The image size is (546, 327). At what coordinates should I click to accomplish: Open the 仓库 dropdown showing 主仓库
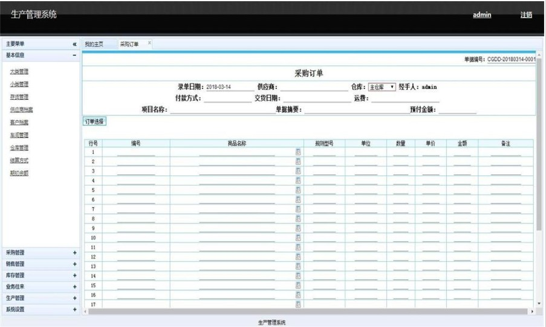[382, 87]
